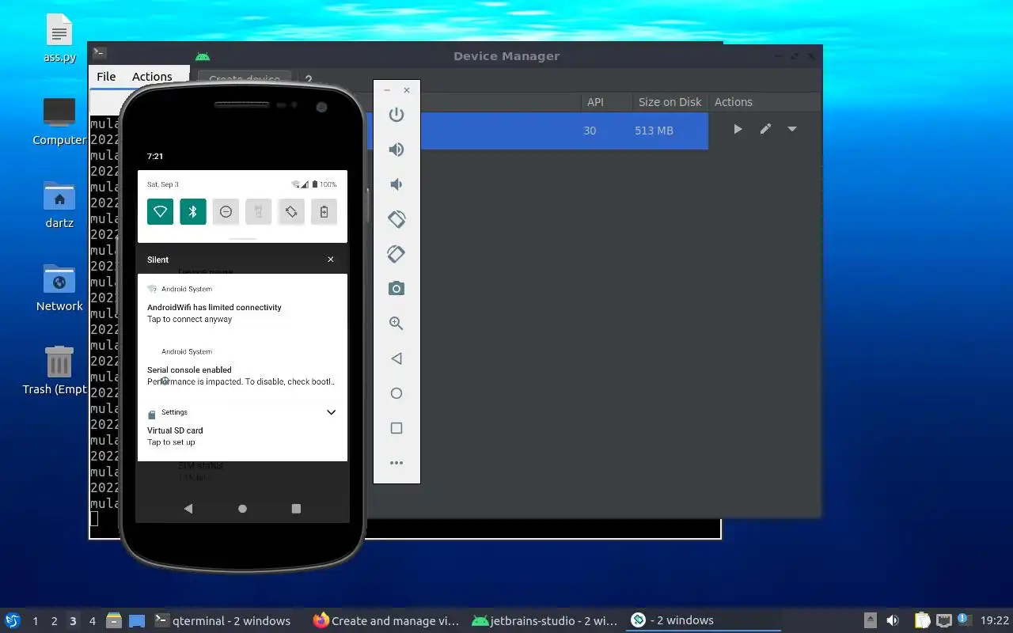This screenshot has height=633, width=1013.
Task: Toggle the Do Not Disturb tile
Action: (226, 211)
